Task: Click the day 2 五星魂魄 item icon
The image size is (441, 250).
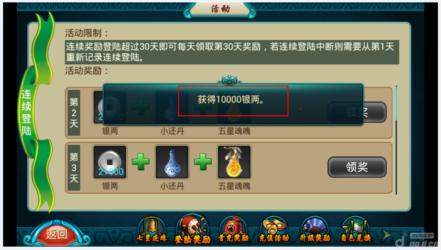Action: coord(234,108)
